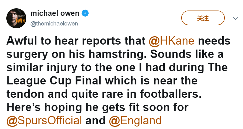Click the word "surgery" in the tweet
Viewport: 243px width, 129px height.
pos(27,54)
